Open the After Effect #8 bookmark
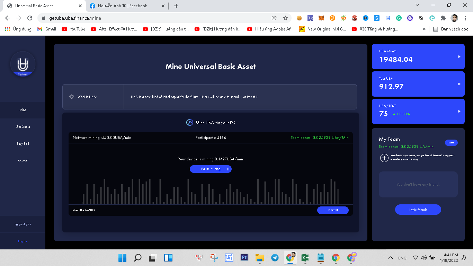Screen dimensions: 473x266 point(114,29)
